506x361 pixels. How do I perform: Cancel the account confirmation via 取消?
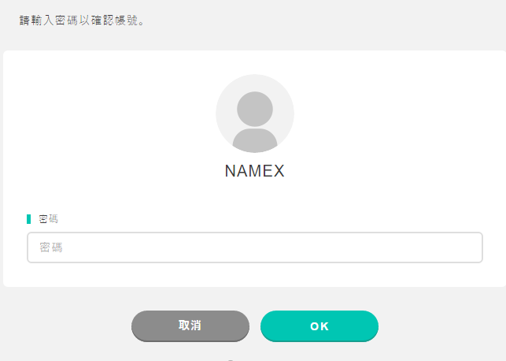tap(190, 326)
